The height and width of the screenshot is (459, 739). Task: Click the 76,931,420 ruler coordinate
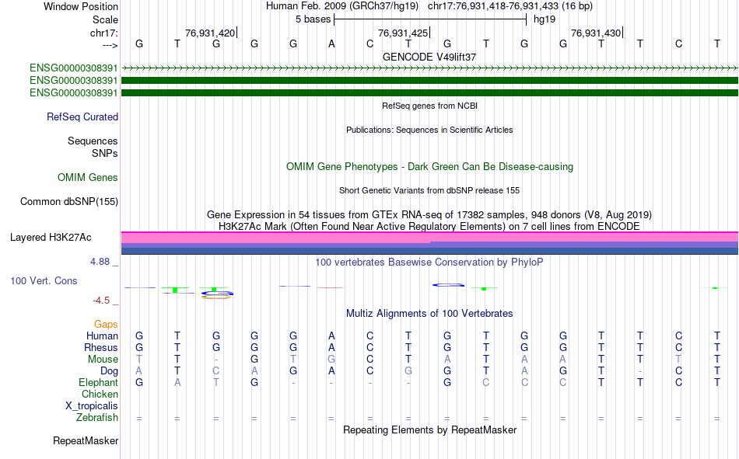point(210,33)
